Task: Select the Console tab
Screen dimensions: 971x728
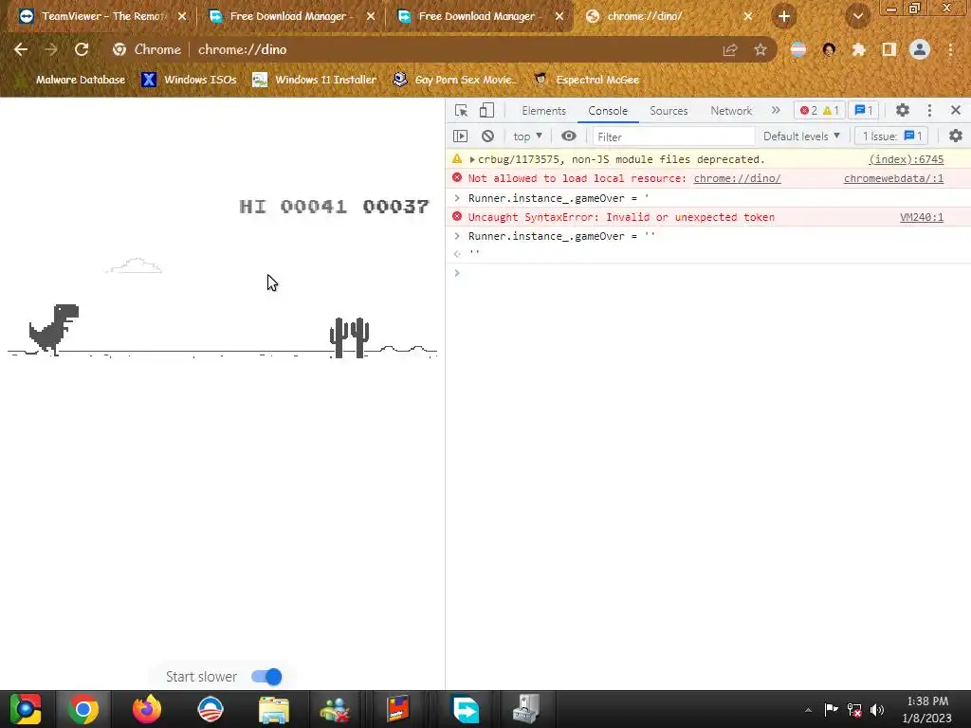Action: [608, 111]
